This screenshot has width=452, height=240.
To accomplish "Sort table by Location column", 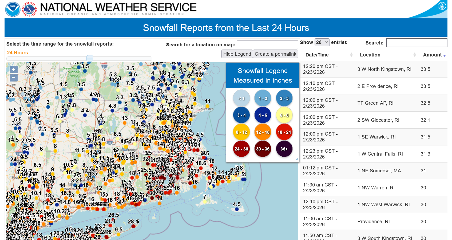I will tap(387, 55).
